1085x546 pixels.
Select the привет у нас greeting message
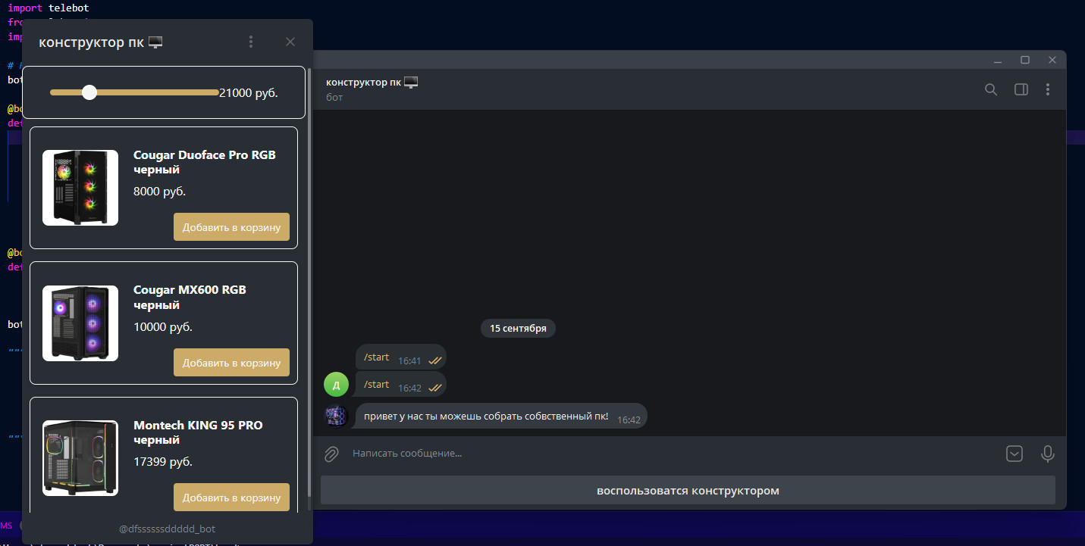coord(501,416)
